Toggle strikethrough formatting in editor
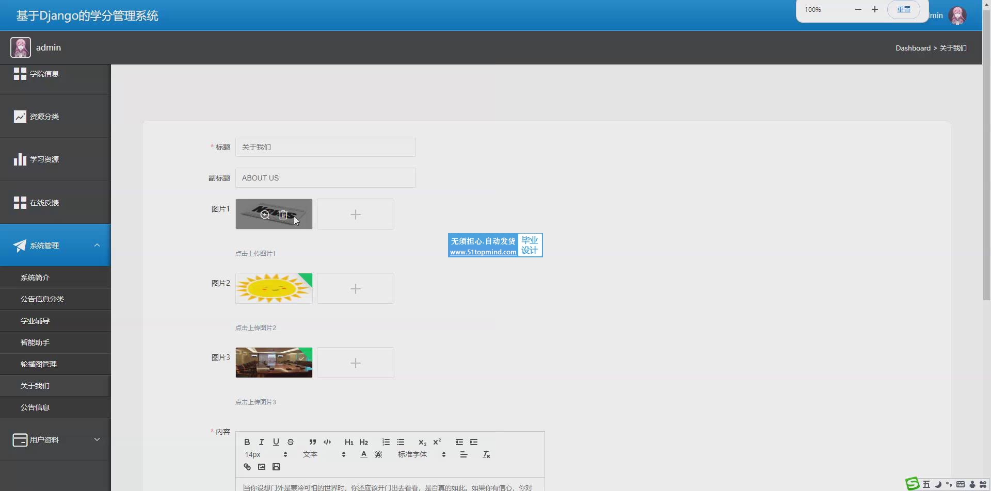This screenshot has width=991, height=491. tap(290, 442)
